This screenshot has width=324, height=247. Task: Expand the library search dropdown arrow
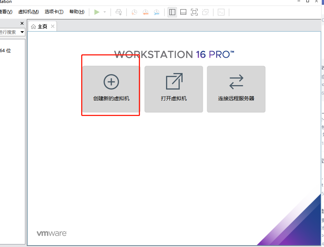click(22, 32)
